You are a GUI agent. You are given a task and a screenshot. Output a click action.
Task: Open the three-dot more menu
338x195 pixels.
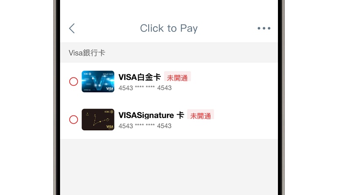pyautogui.click(x=264, y=28)
